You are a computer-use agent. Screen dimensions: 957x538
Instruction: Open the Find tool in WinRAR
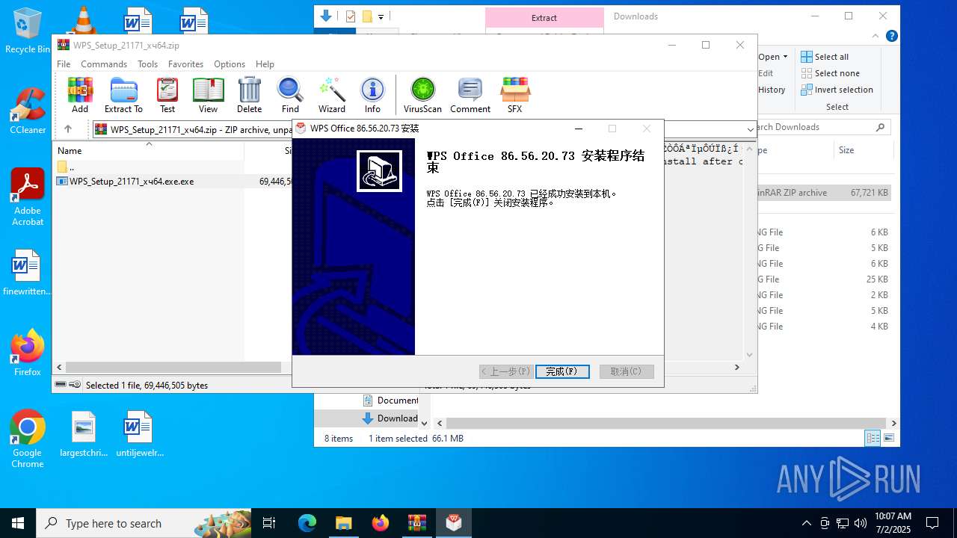click(x=290, y=95)
